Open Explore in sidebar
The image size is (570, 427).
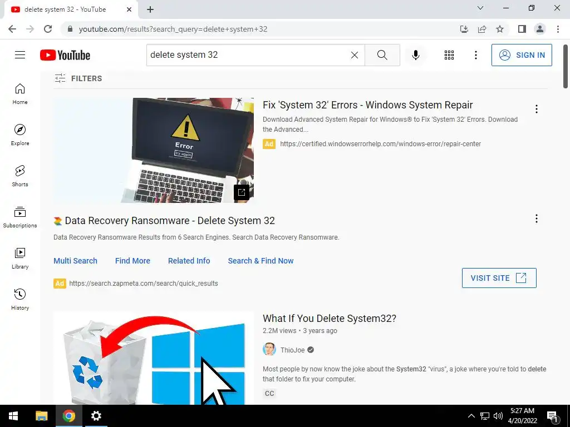(x=20, y=135)
